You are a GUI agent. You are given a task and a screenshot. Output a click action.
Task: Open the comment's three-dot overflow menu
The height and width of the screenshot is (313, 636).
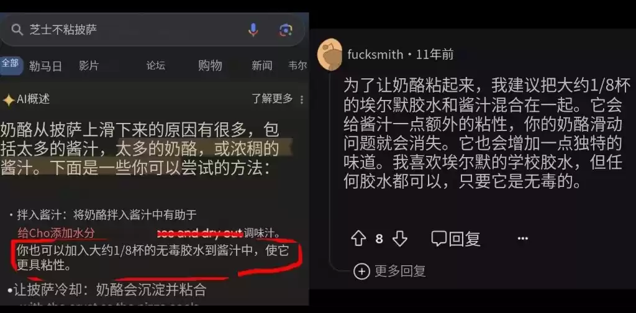[x=523, y=238]
